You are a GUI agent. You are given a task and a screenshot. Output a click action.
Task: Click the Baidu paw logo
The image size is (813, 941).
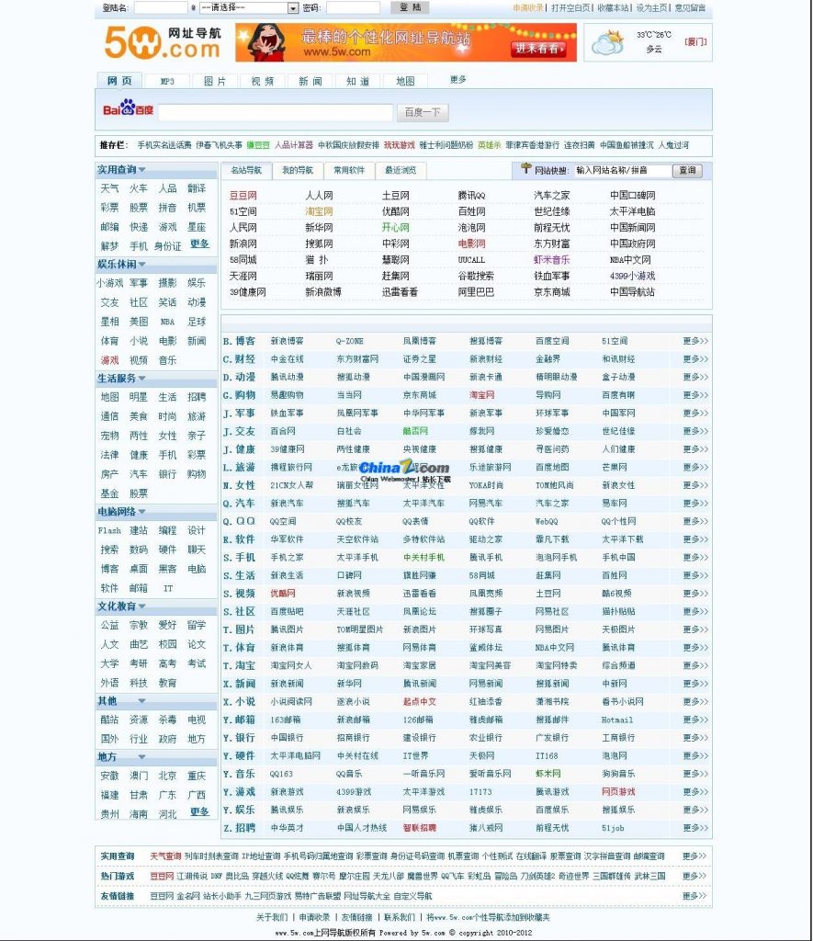pos(128,108)
